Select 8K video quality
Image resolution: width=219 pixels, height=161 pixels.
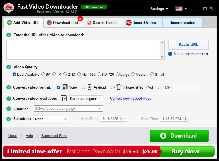[43, 74]
